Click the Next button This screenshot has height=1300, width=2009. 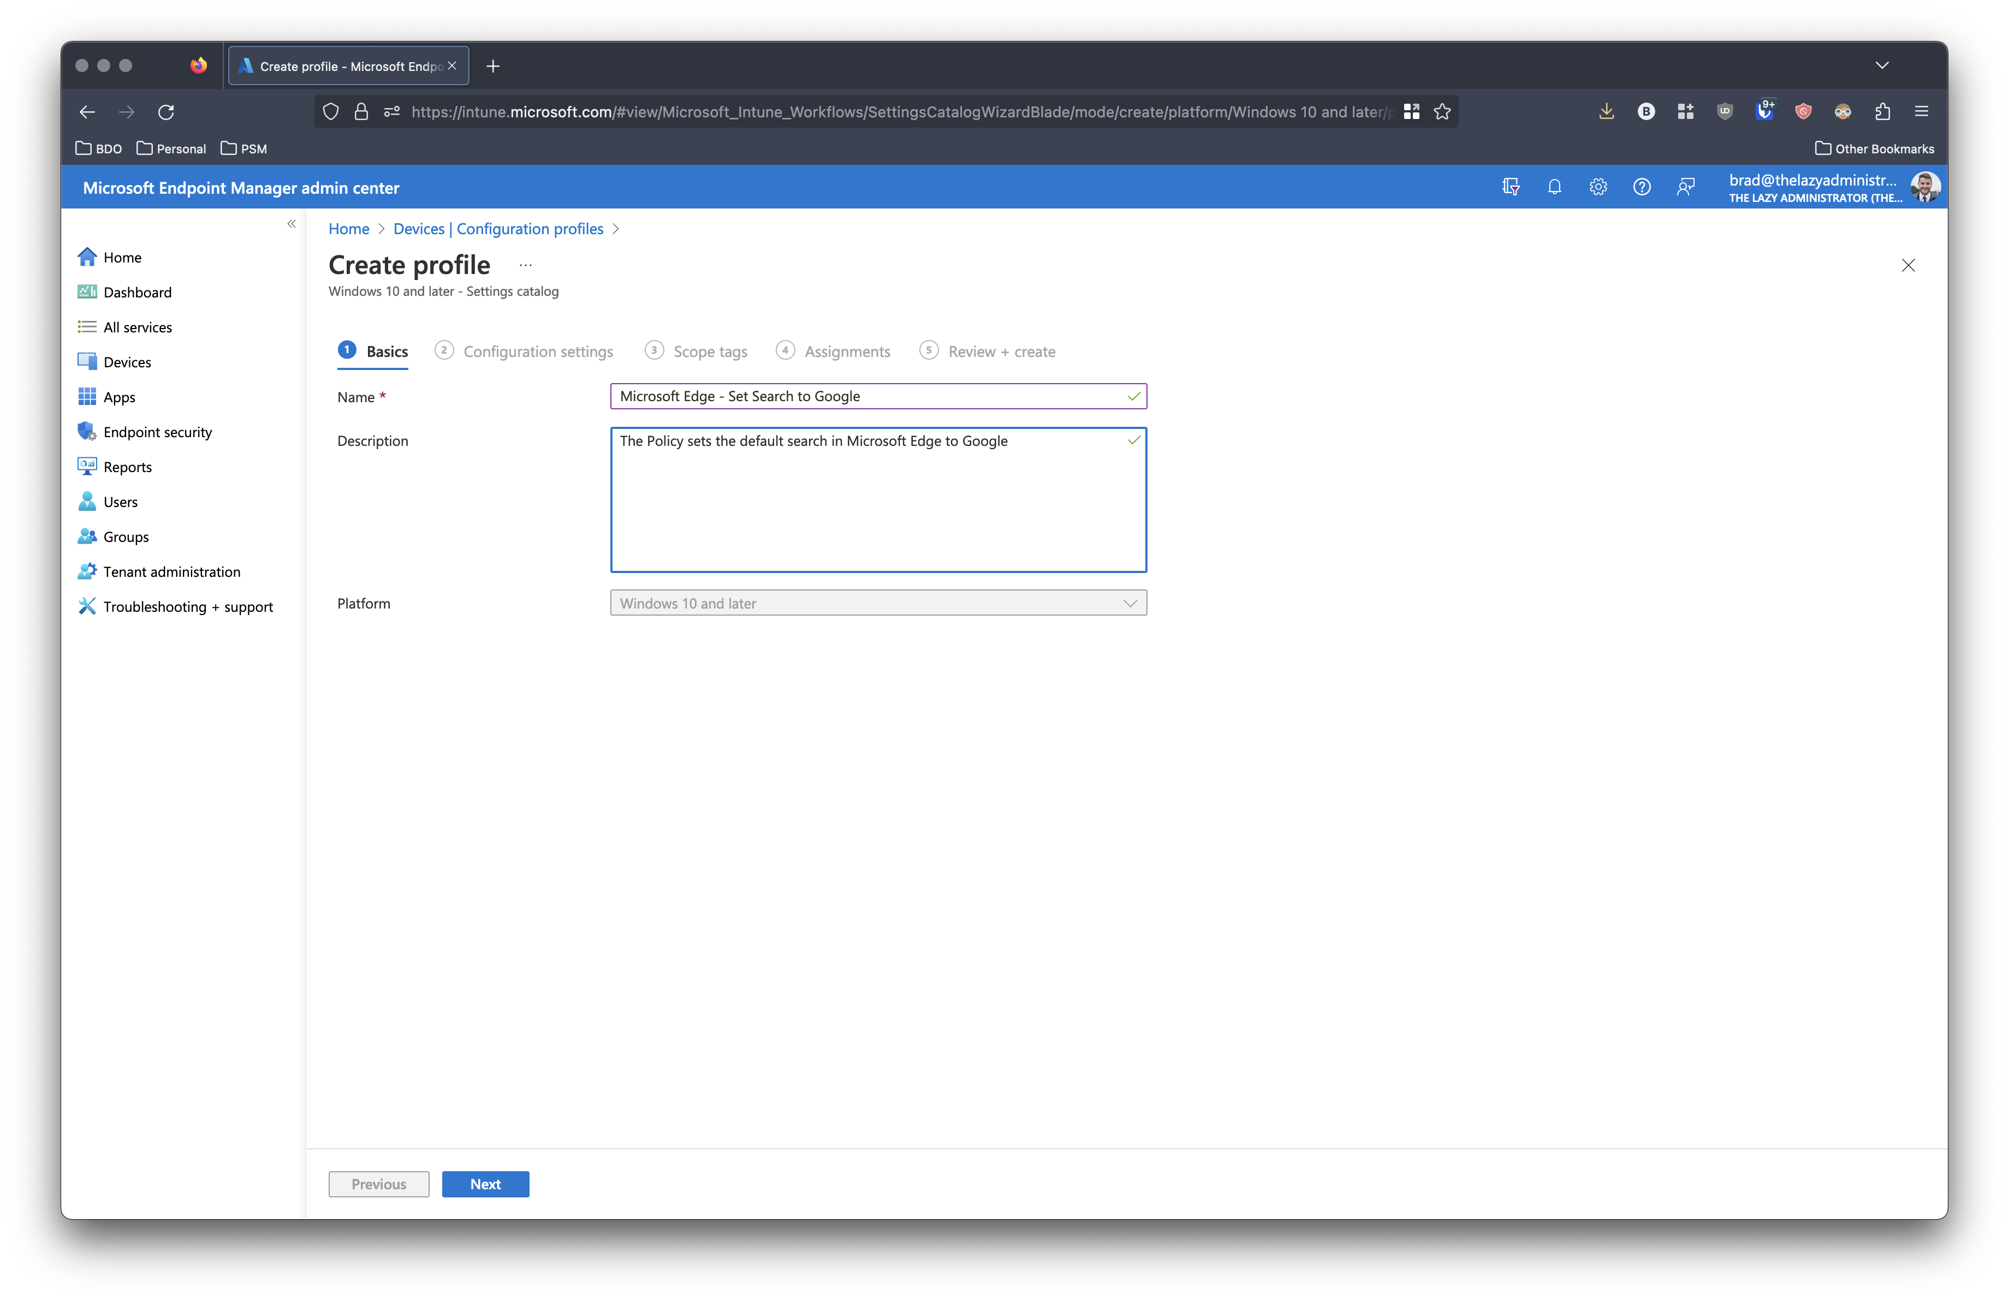pyautogui.click(x=485, y=1184)
